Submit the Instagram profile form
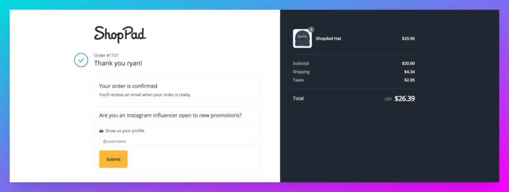Screen dimensions: 509x192 [113, 159]
